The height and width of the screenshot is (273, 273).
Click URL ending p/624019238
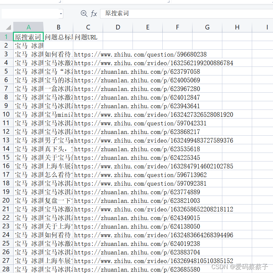click(137, 244)
